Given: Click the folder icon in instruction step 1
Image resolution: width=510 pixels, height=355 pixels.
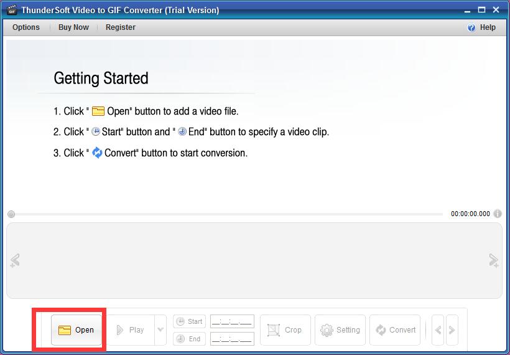Looking at the screenshot, I should coord(98,111).
